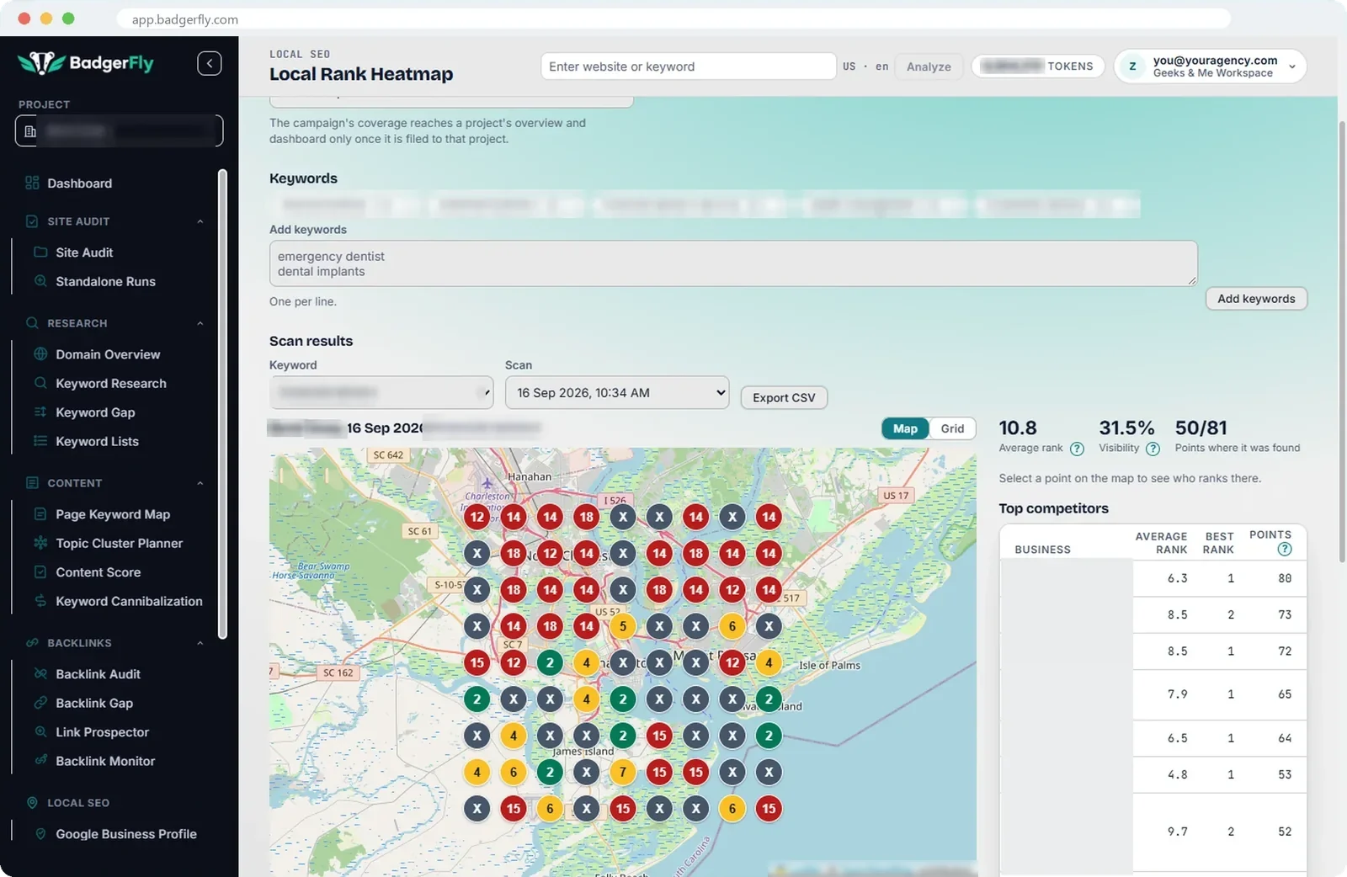Open the account workspace menu
The image size is (1347, 877).
point(1210,66)
